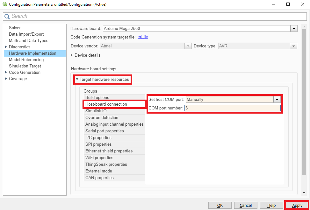Expand the Diagnostics tree node
The image size is (310, 210).
(6, 47)
